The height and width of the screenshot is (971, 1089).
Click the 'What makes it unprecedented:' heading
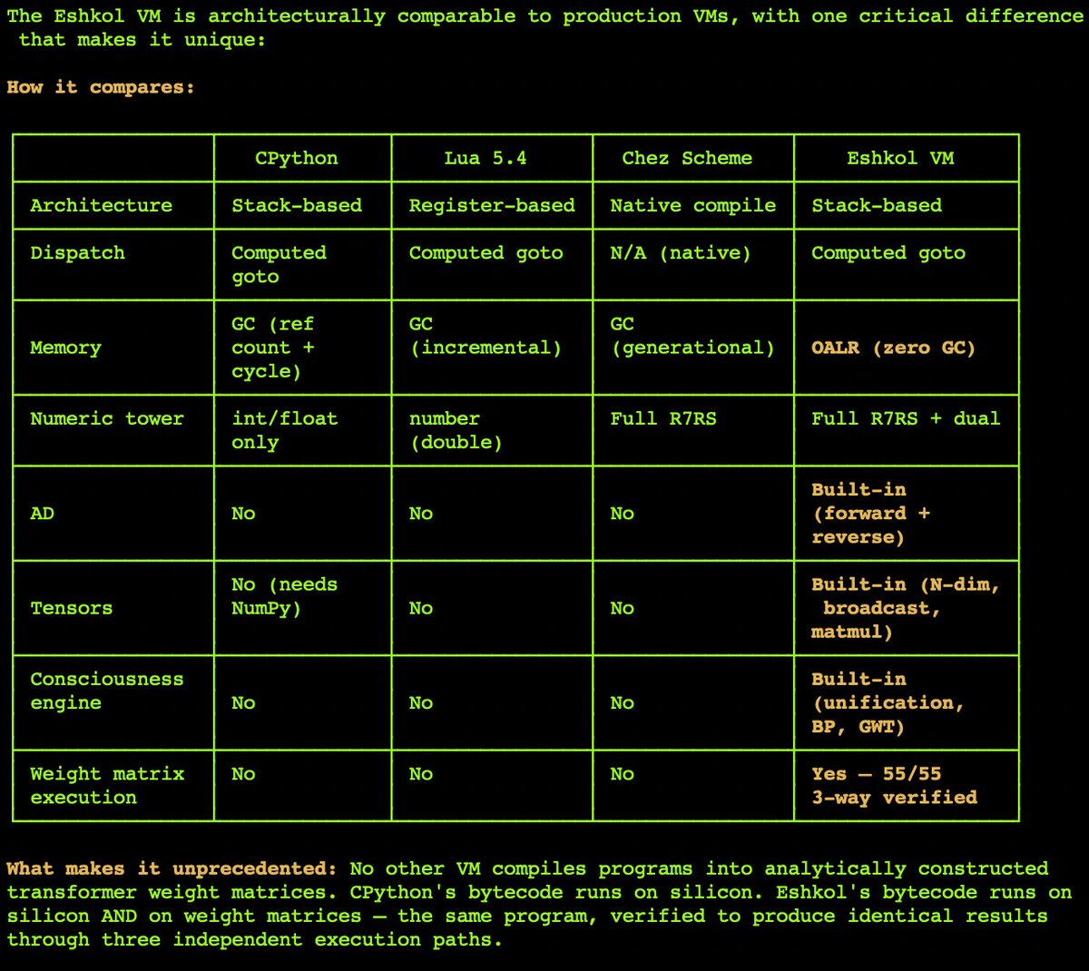172,868
